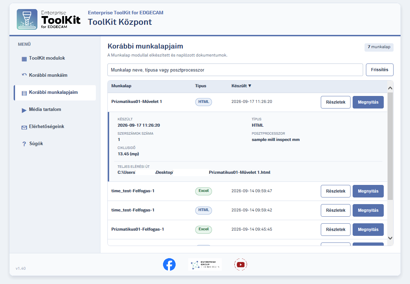
Task: Open the time_test-Felfogas-1 Excel worksheet
Action: click(x=368, y=191)
